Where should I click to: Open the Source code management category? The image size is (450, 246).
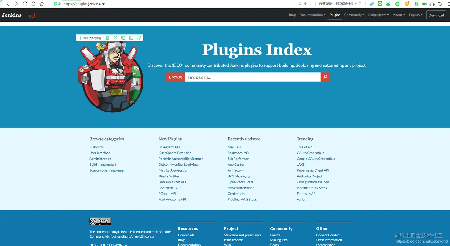click(108, 170)
